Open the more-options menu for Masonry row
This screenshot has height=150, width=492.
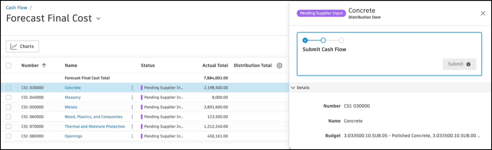(132, 97)
